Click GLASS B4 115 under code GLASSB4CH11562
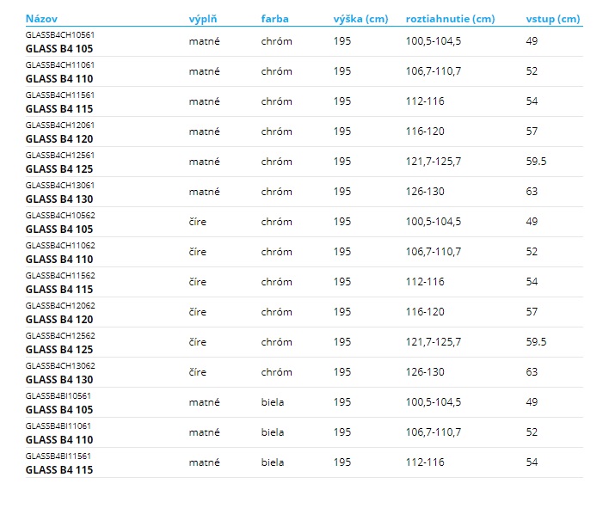 59,290
